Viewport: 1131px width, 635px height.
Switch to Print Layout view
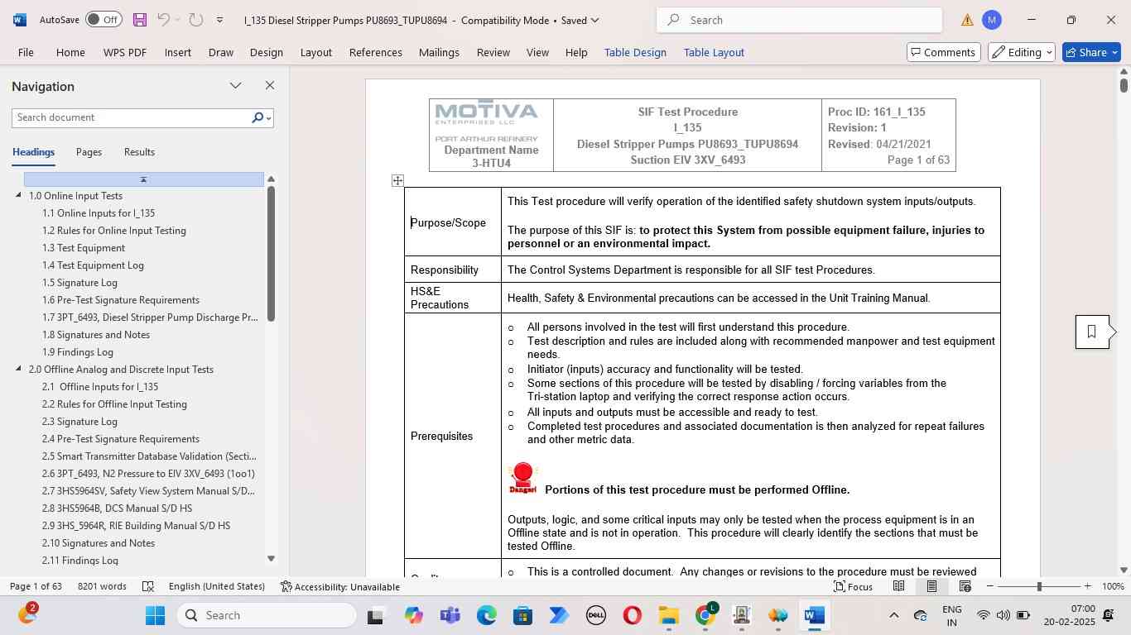(931, 586)
